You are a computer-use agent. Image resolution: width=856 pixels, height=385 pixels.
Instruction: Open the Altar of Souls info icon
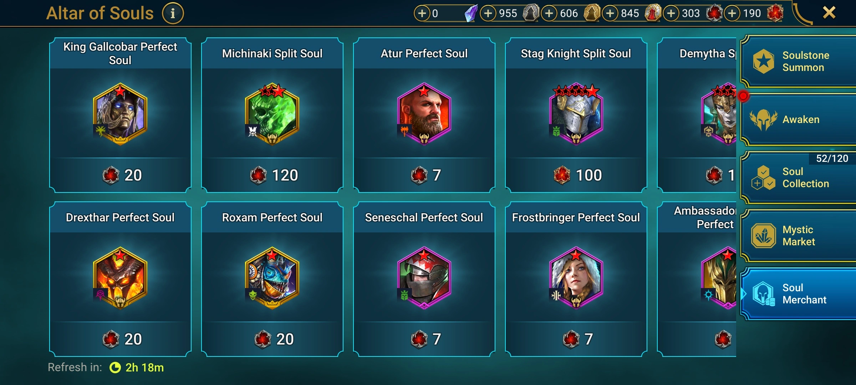pyautogui.click(x=173, y=14)
